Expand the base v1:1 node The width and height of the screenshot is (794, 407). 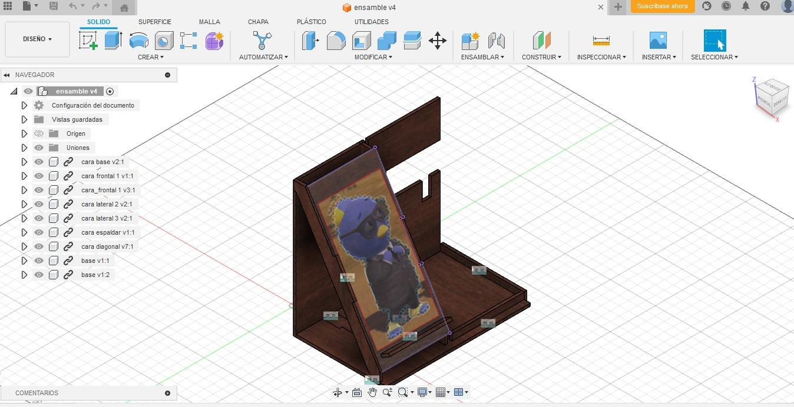tap(24, 261)
